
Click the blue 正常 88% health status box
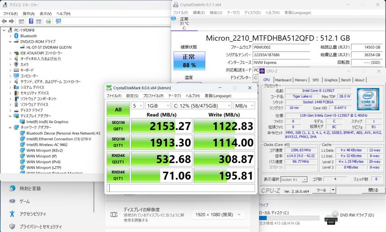click(189, 61)
